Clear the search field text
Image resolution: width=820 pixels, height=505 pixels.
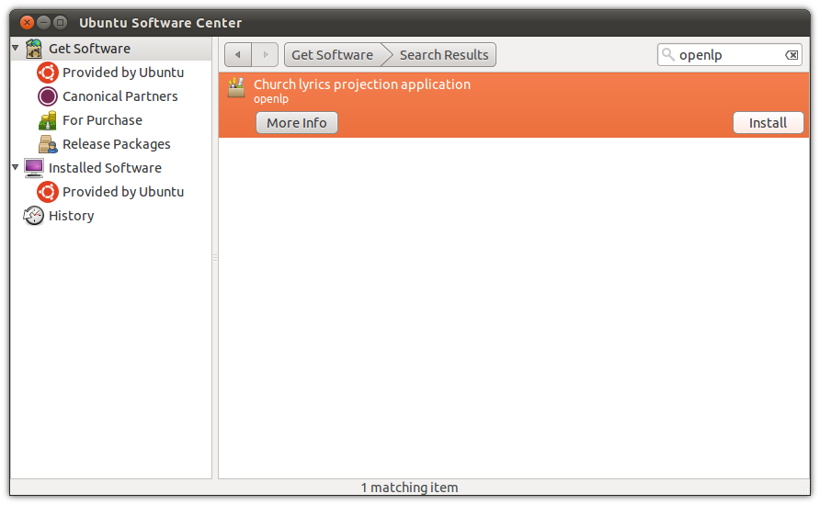[792, 55]
